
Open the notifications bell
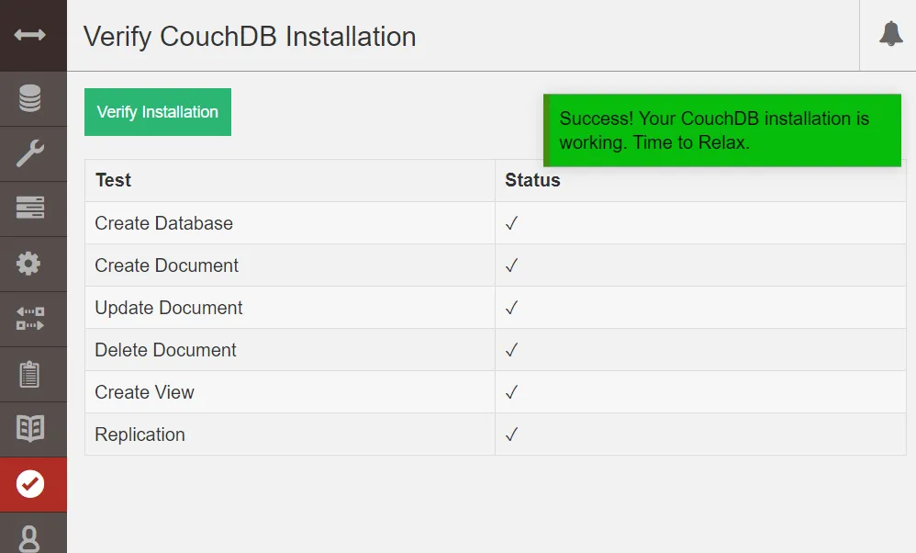coord(891,34)
